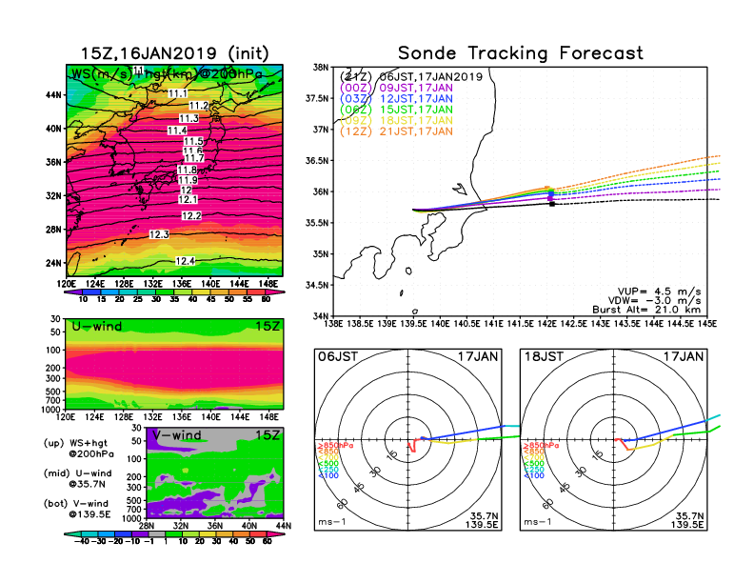Select blue legend entry "(03Z) 12JST,17JAN"
Screen dimensions: 754x583
tap(396, 99)
